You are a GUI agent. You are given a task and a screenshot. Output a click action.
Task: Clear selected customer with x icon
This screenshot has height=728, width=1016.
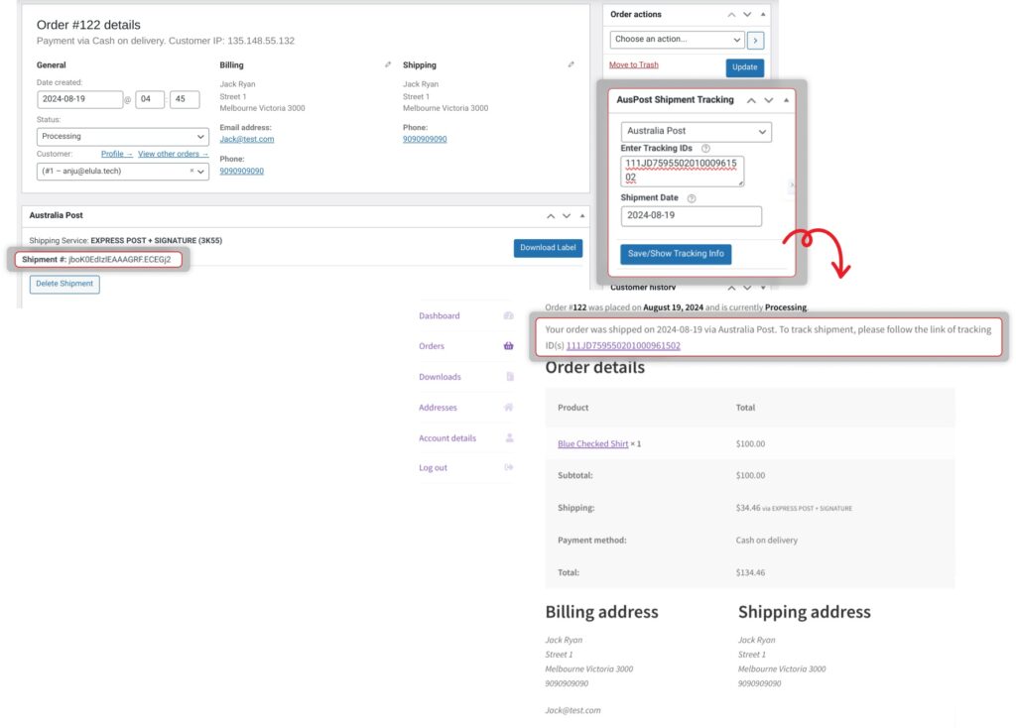pyautogui.click(x=191, y=171)
